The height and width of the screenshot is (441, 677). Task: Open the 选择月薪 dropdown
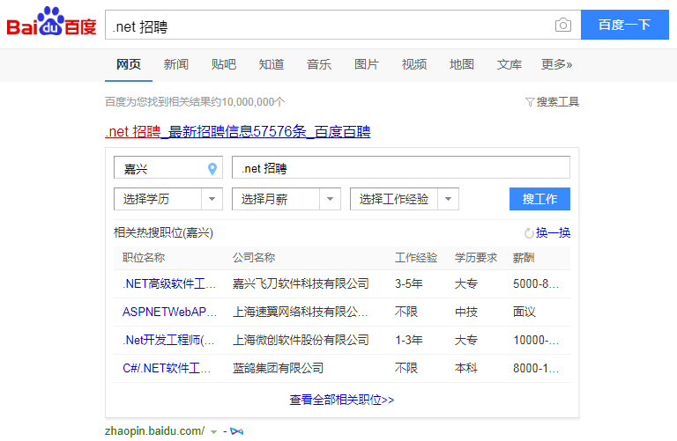click(286, 199)
